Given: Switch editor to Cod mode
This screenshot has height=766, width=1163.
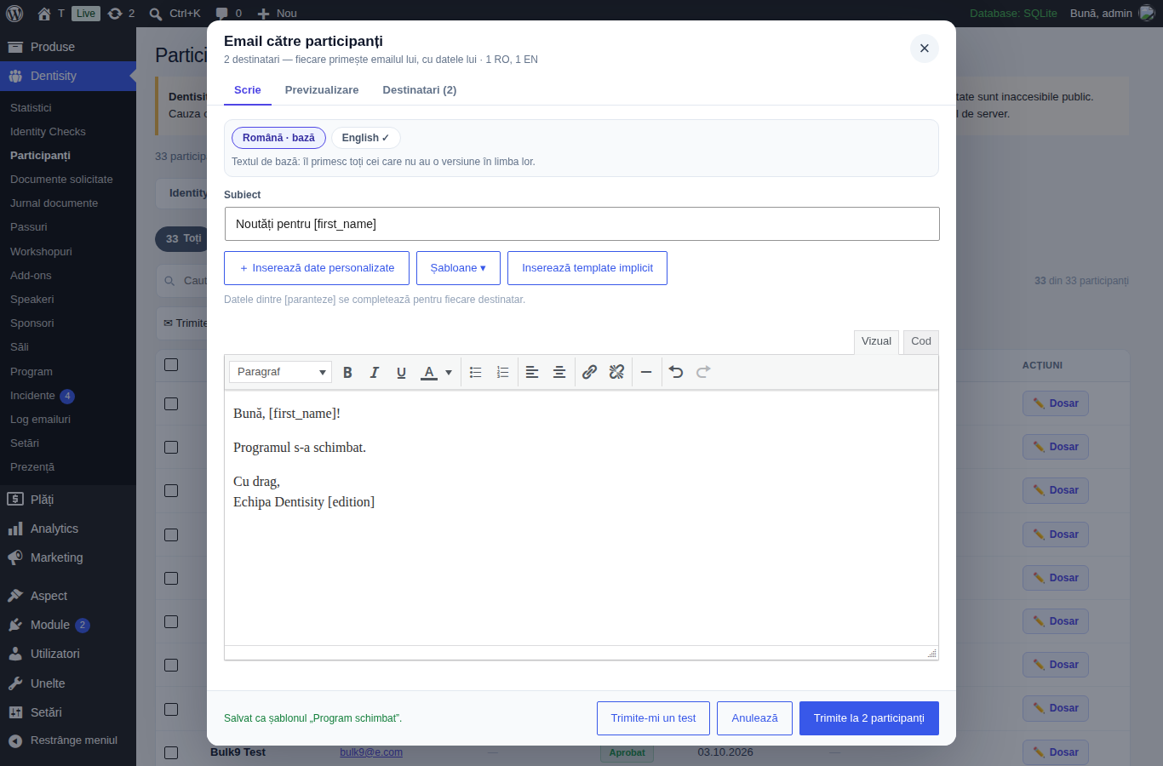Looking at the screenshot, I should [921, 341].
